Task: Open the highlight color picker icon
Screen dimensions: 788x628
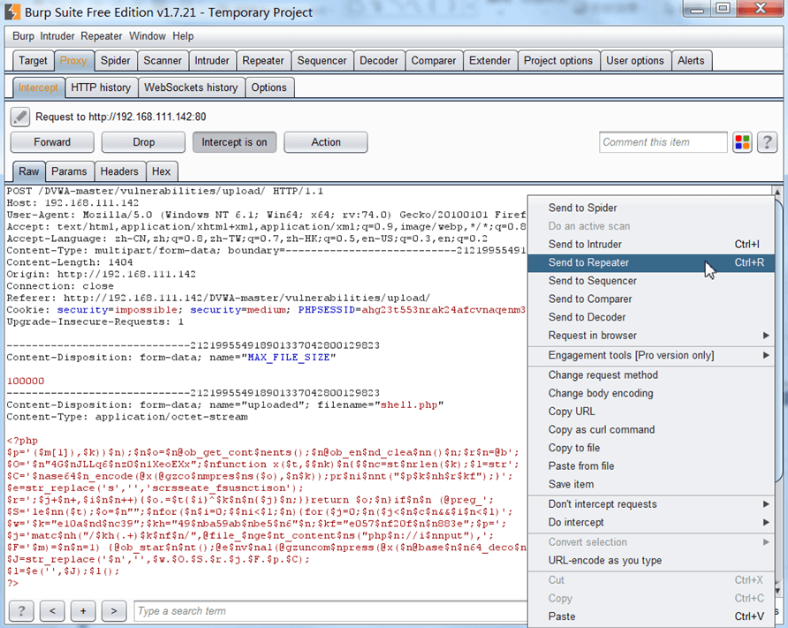Action: coord(742,142)
